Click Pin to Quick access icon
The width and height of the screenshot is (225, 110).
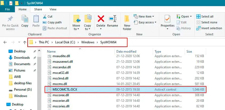(x=10, y=19)
